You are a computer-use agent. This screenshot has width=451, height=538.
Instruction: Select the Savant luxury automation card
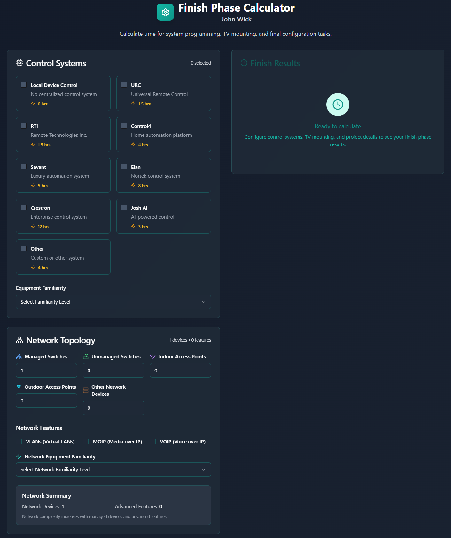click(63, 175)
